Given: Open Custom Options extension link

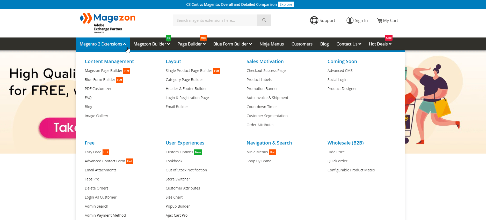Looking at the screenshot, I should [179, 152].
